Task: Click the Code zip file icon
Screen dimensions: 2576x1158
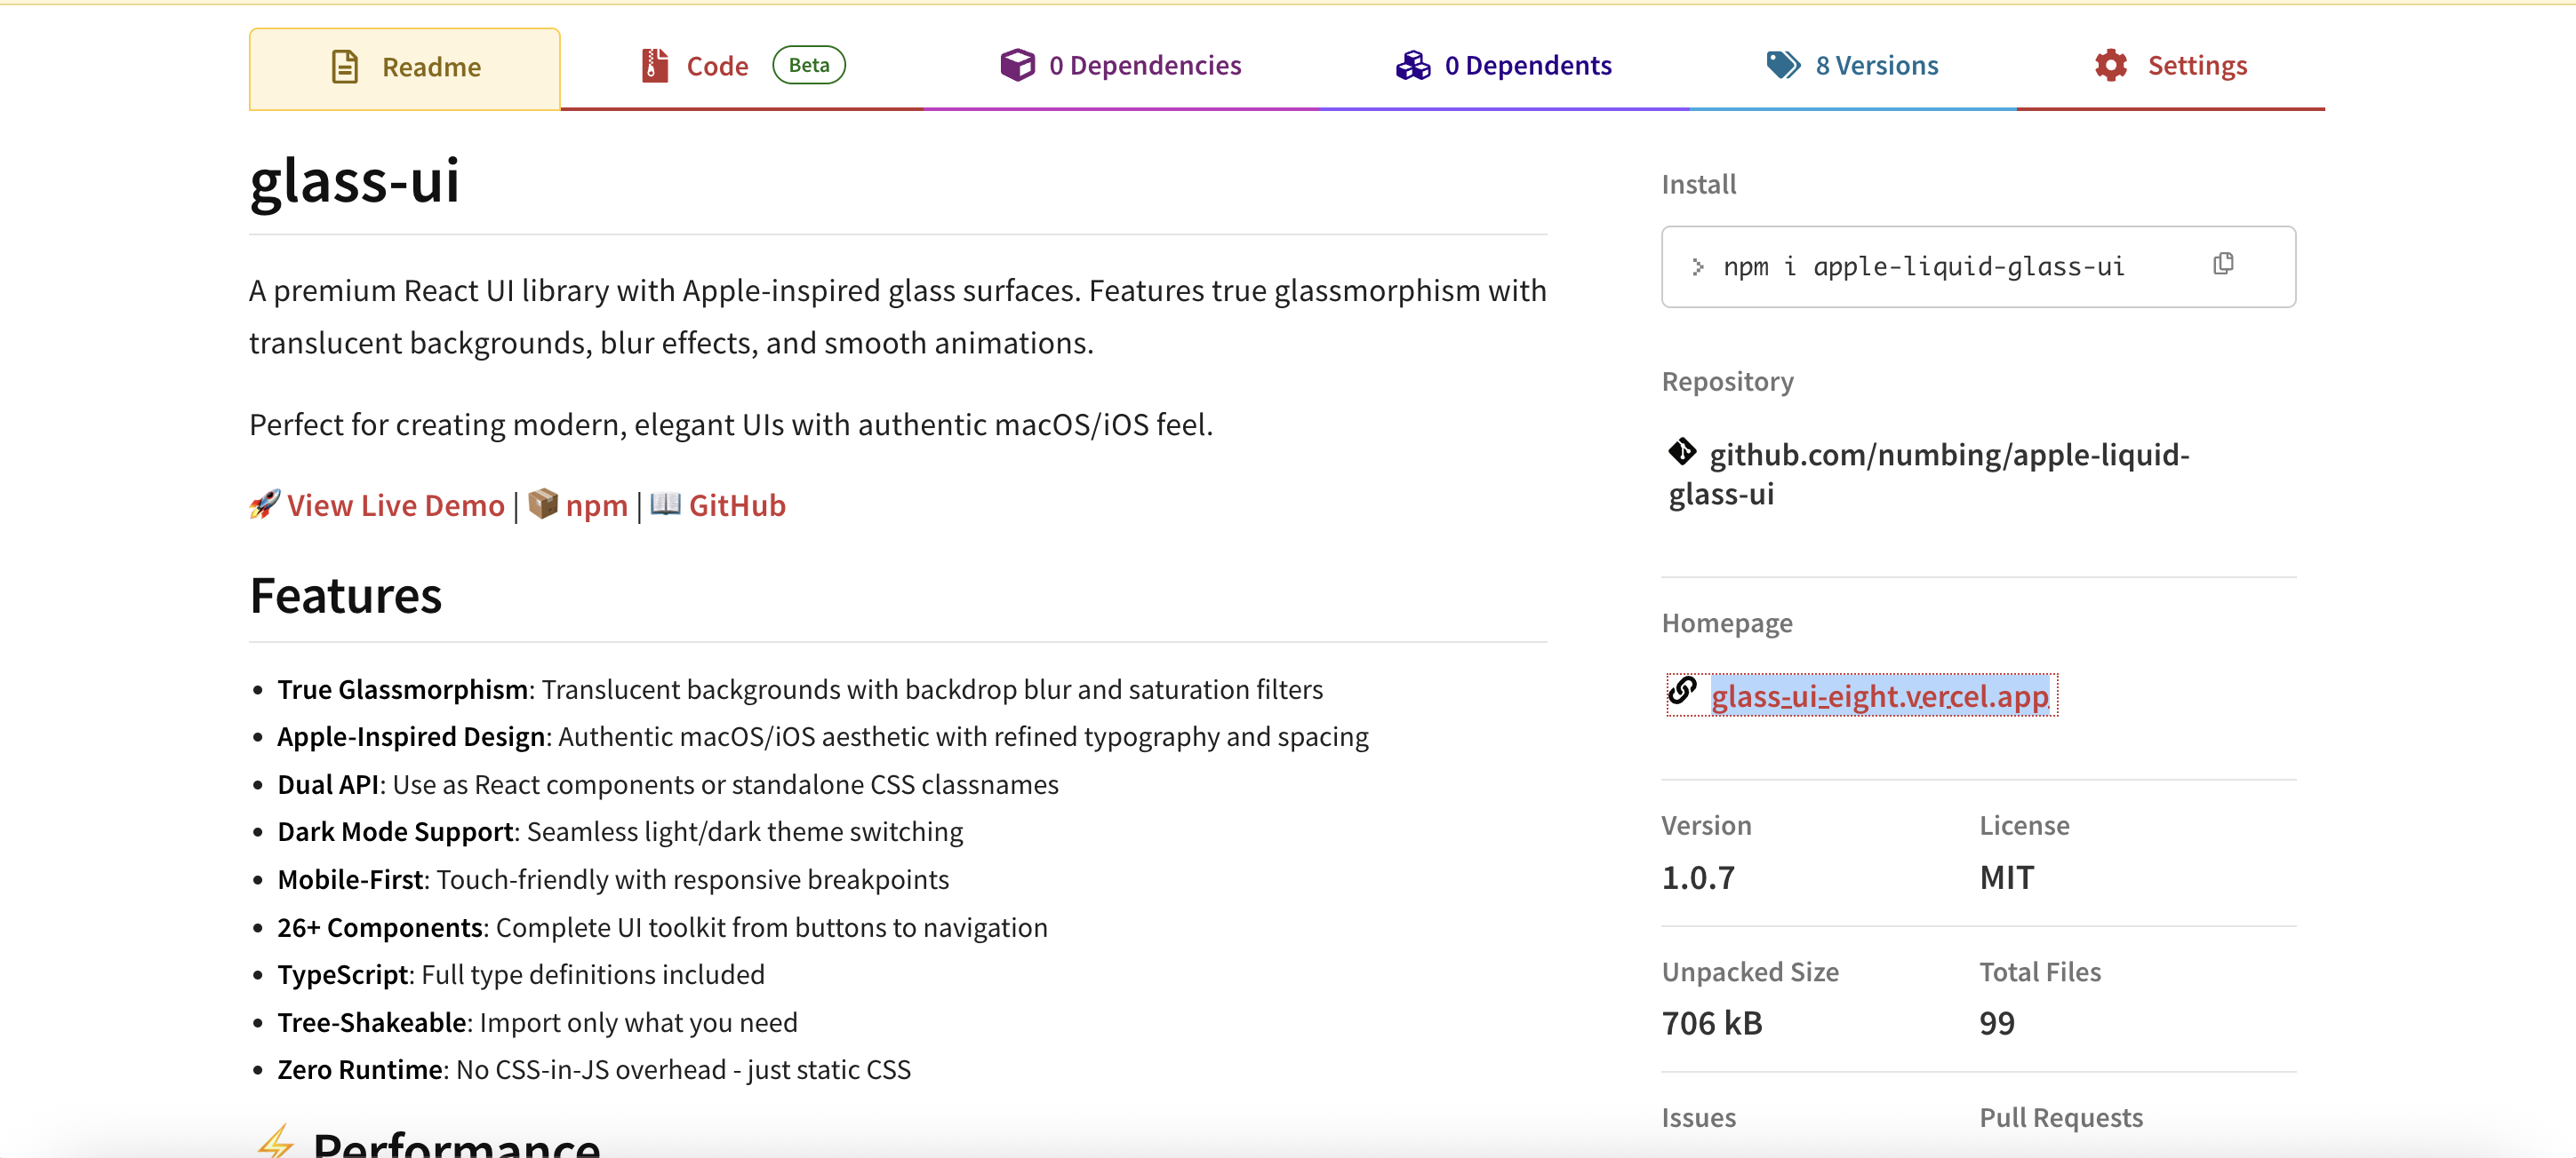Action: tap(654, 66)
